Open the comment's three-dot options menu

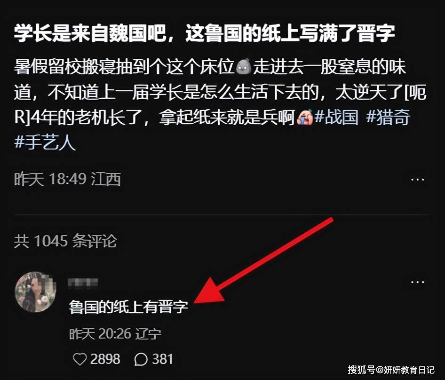[418, 282]
